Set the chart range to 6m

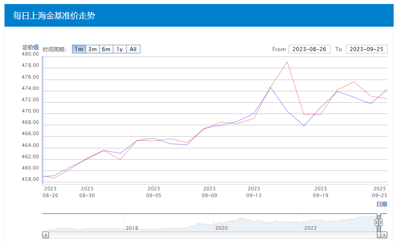[106, 49]
